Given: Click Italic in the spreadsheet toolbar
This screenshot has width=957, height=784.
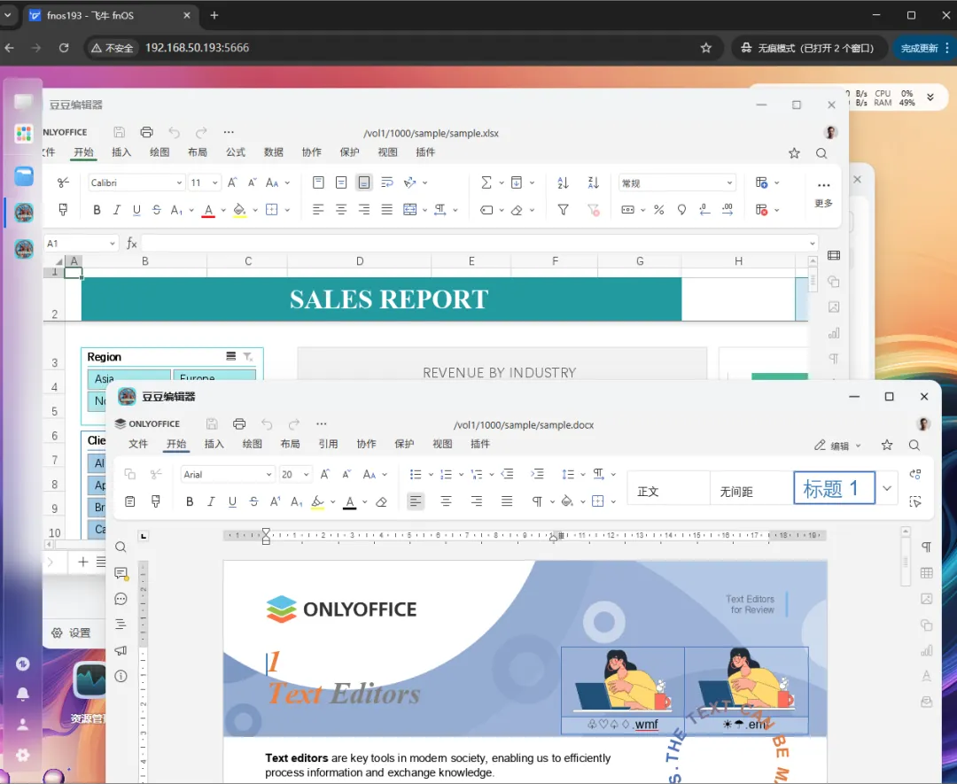Looking at the screenshot, I should click(x=117, y=210).
